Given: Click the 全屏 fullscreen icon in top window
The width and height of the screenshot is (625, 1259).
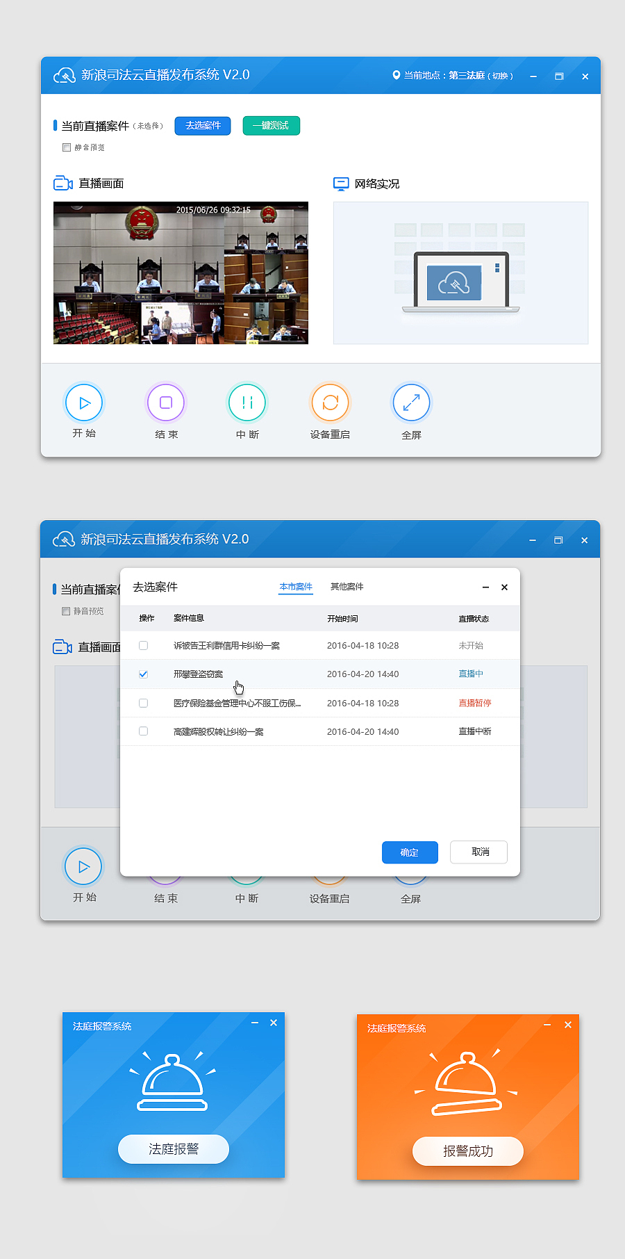Looking at the screenshot, I should coord(412,403).
